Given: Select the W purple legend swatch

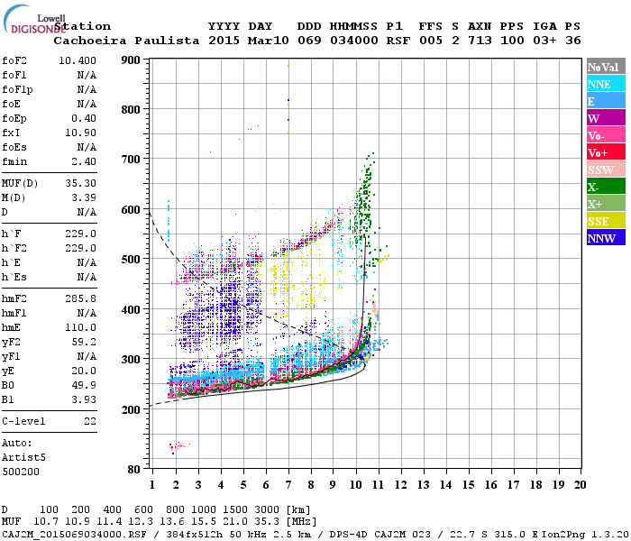Looking at the screenshot, I should (606, 118).
